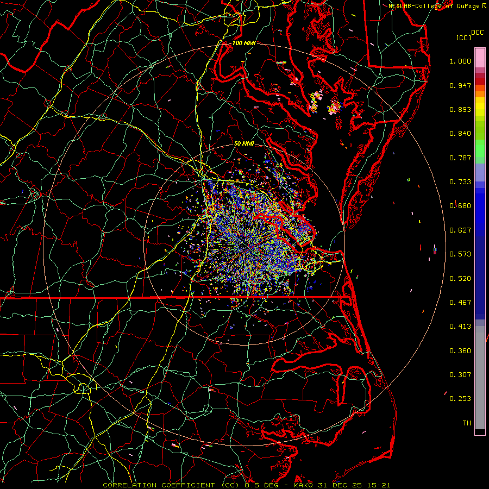
Task: Pick the pink top segment of color bar
Action: [480, 58]
